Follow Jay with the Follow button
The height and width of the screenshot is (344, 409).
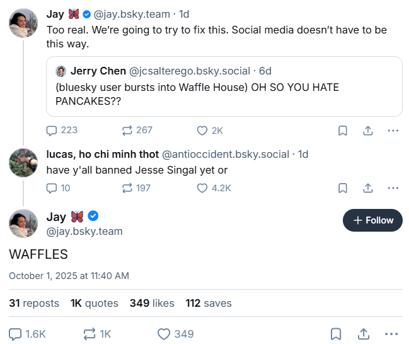[372, 220]
